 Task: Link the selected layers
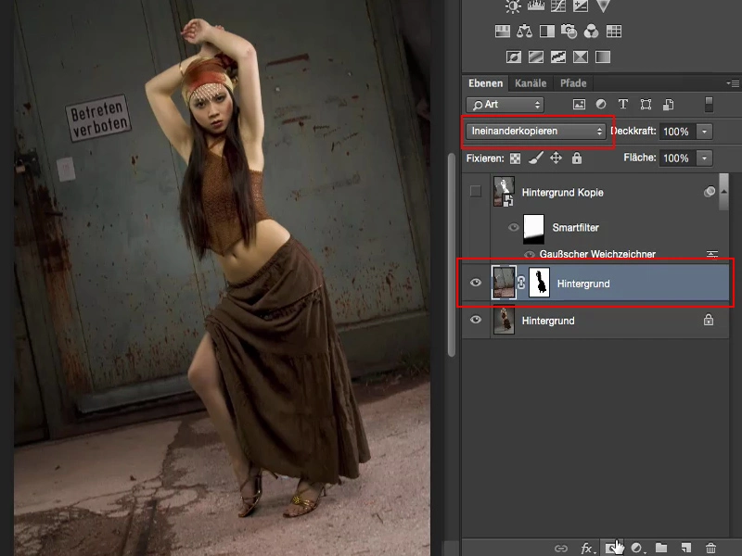click(561, 548)
